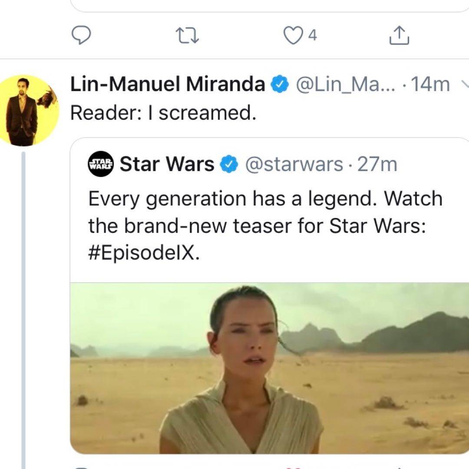469x469 pixels.
Task: Click the Star Wars verified checkmark badge
Action: click(230, 165)
